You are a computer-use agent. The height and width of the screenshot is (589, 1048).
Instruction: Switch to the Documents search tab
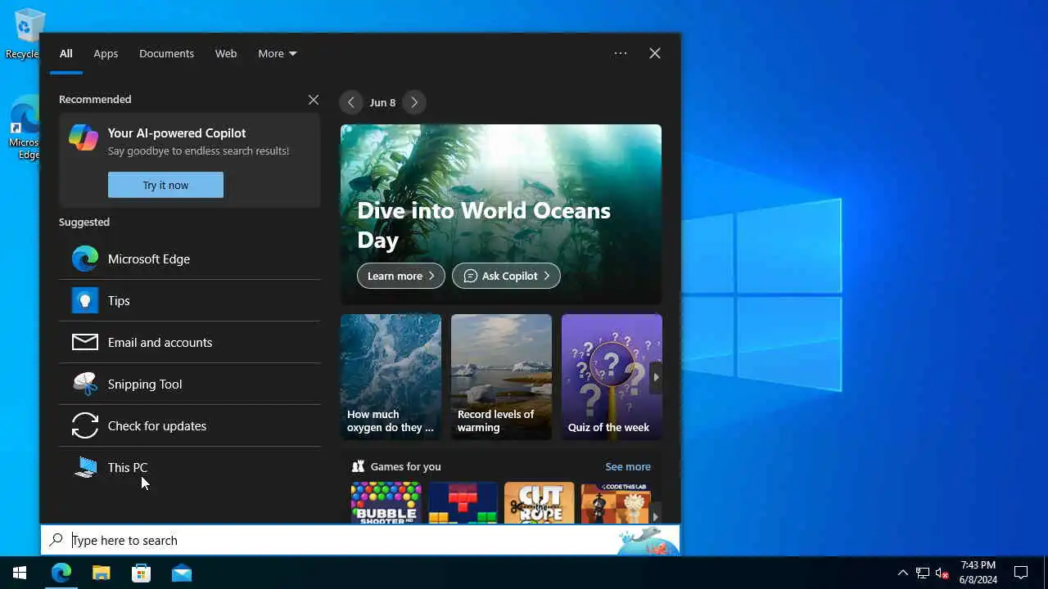coord(166,53)
